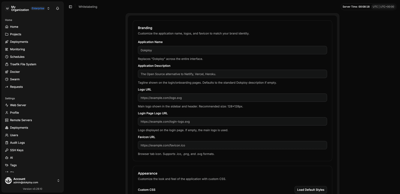400x194 pixels.
Task: Click the Projects folder icon
Action: click(x=7, y=34)
